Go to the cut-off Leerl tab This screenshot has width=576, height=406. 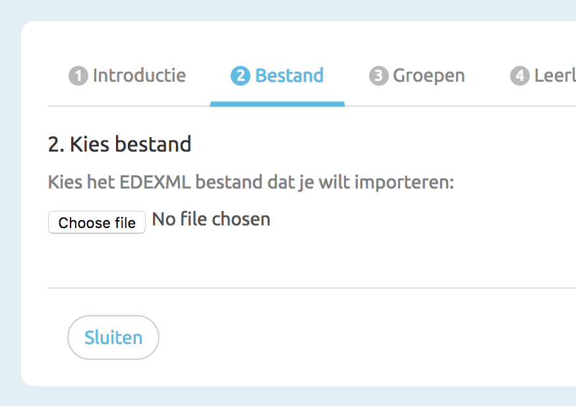pos(554,76)
